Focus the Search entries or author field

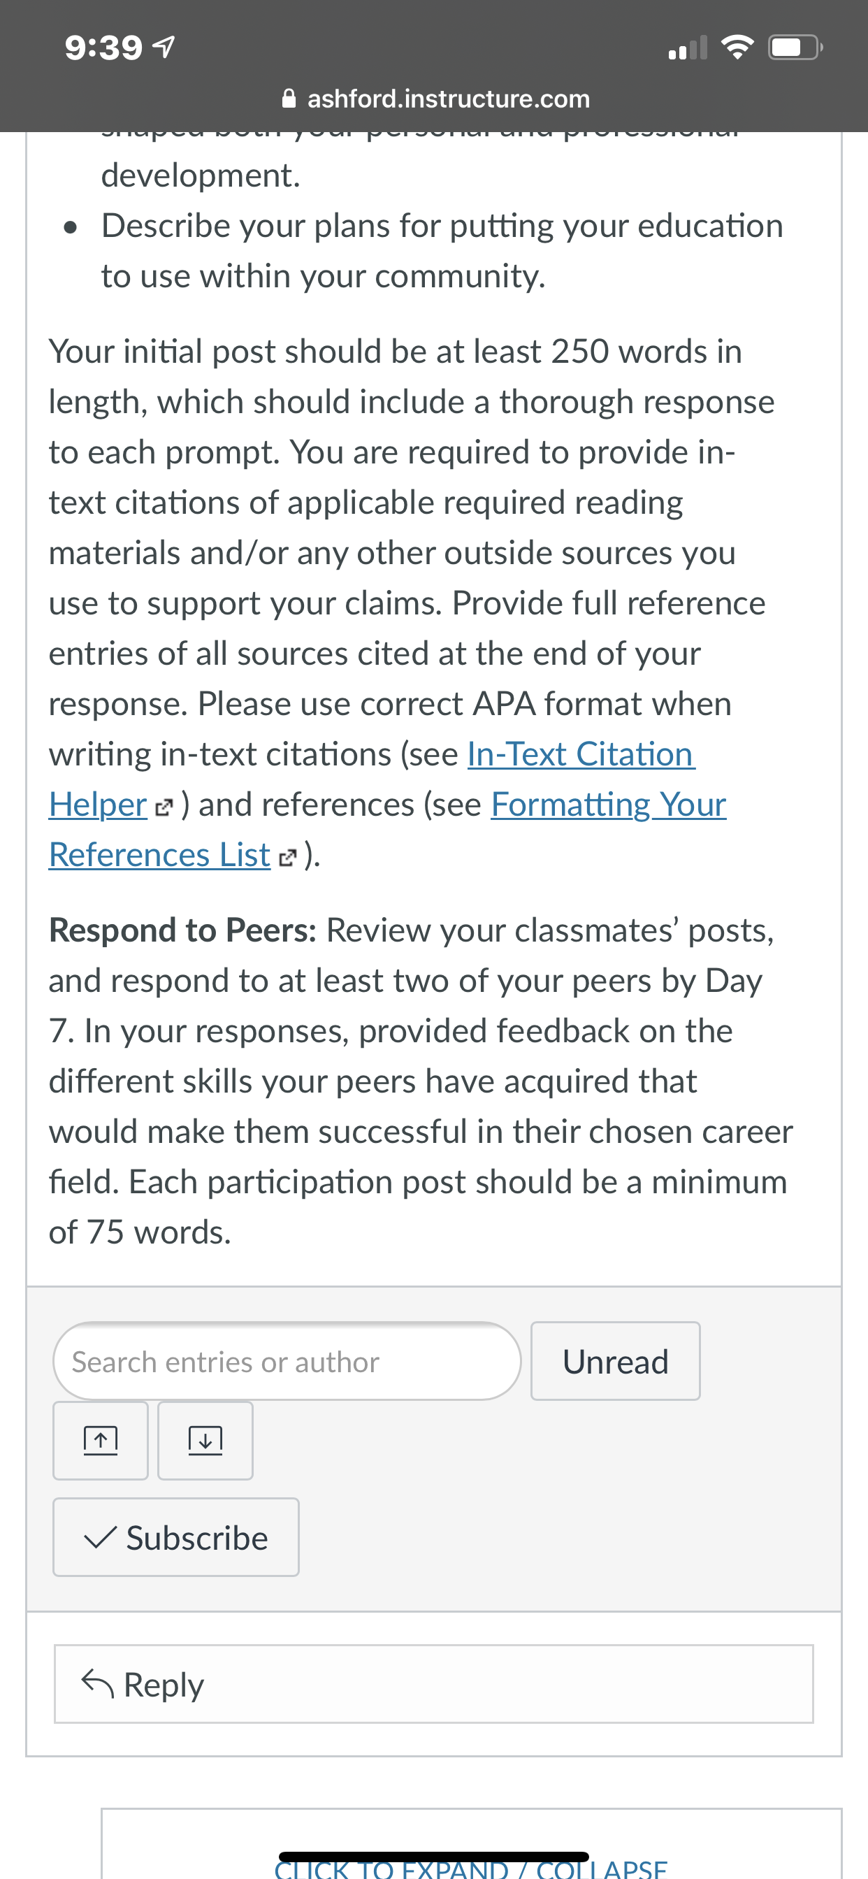pyautogui.click(x=287, y=1360)
